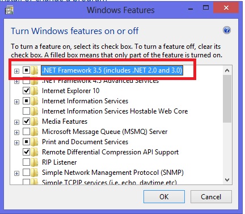Select the Print and Document Services label
The width and height of the screenshot is (245, 214).
[x=85, y=142]
